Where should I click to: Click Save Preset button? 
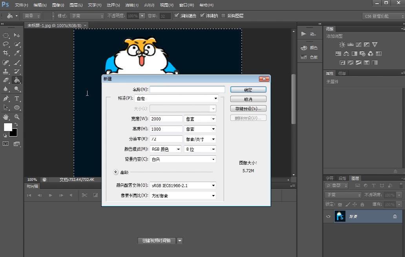248,108
